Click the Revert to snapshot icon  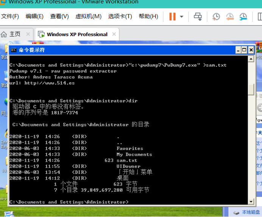tap(230, 17)
